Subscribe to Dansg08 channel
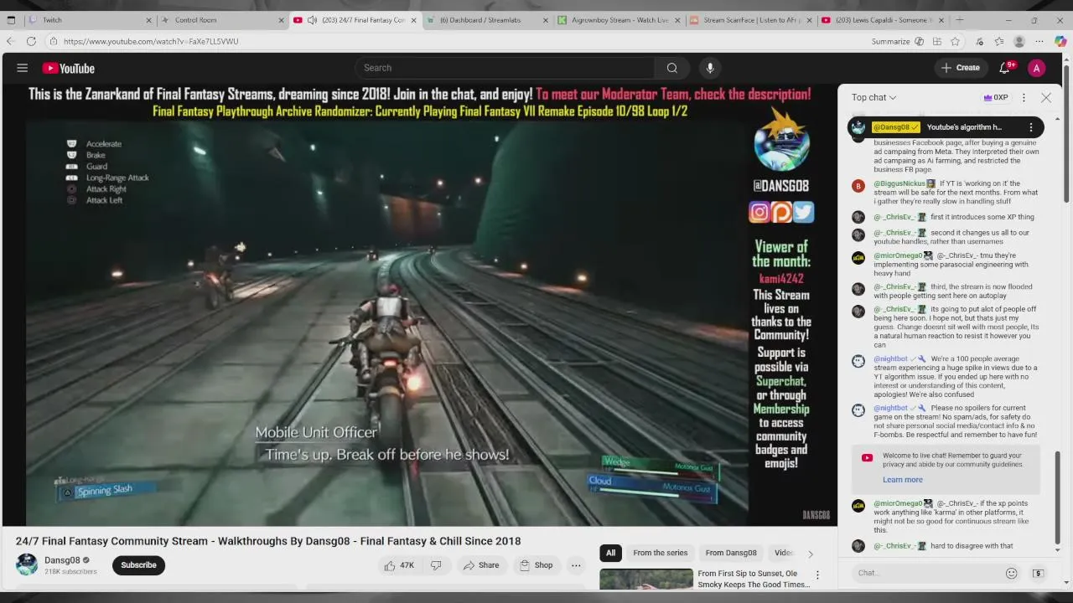This screenshot has width=1073, height=603. (x=138, y=565)
